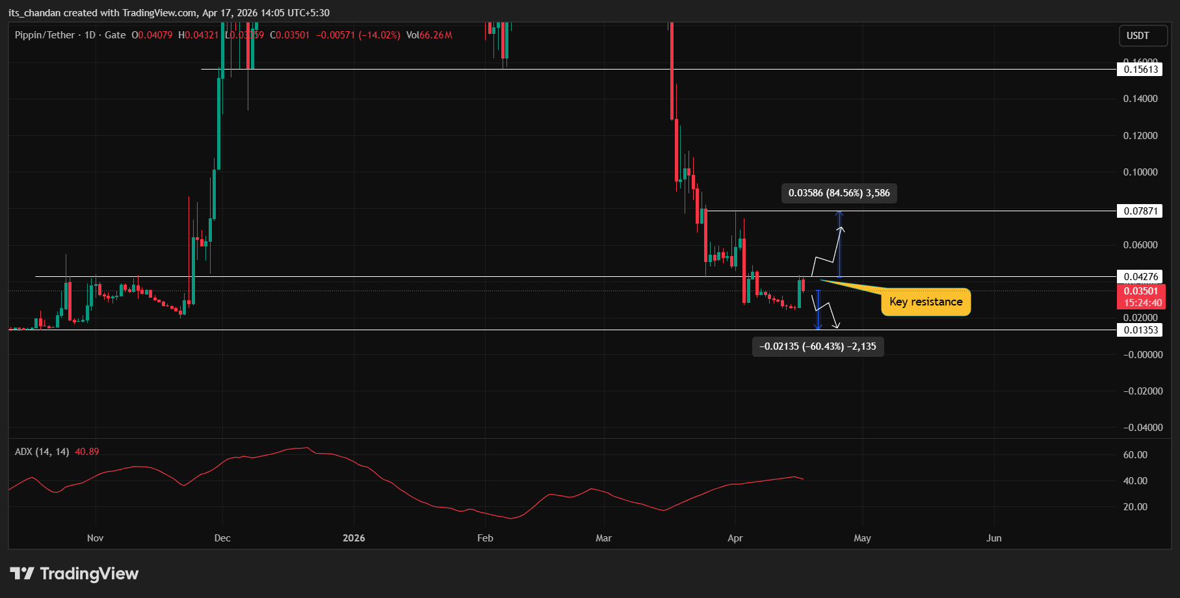This screenshot has width=1180, height=598.
Task: Click the 0.04276 price label
Action: tap(1140, 277)
